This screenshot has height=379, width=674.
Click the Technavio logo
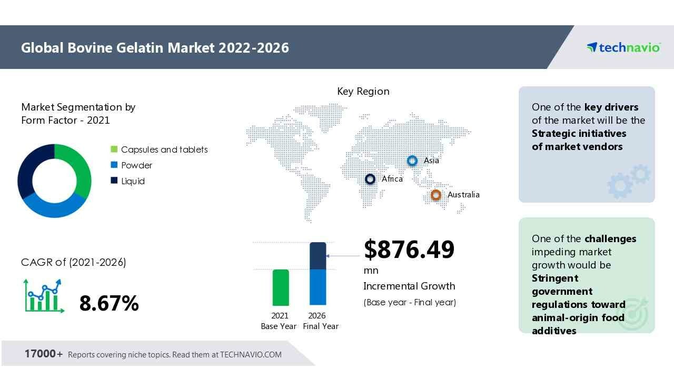[x=623, y=47]
